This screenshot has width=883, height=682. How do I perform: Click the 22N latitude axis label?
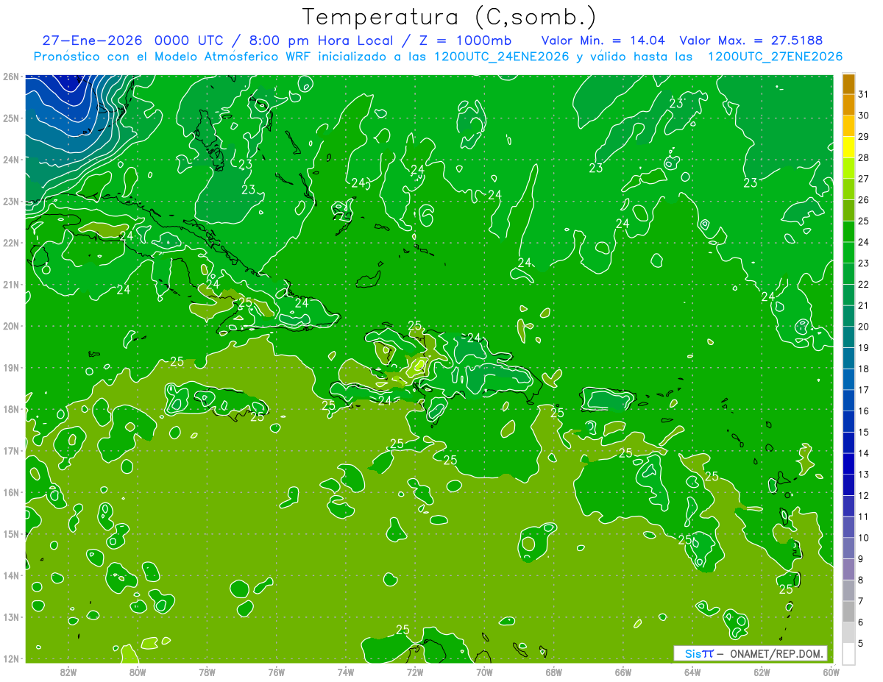[10, 243]
